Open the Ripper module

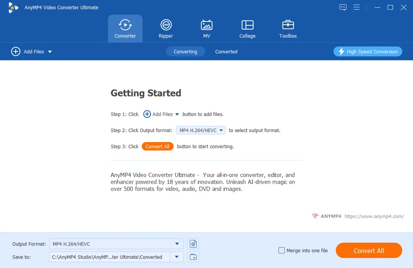(x=166, y=29)
